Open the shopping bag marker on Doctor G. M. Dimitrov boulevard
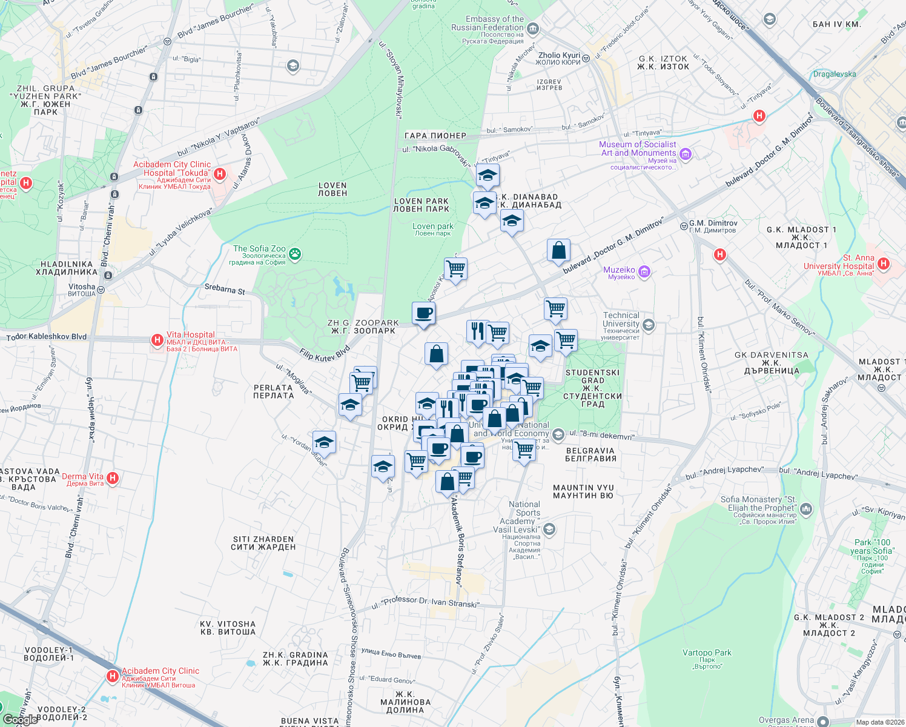The width and height of the screenshot is (906, 727). [x=558, y=251]
